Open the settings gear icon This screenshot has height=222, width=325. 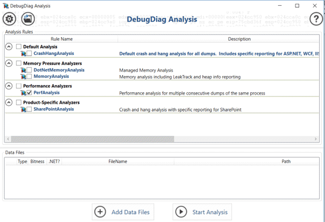(x=10, y=19)
